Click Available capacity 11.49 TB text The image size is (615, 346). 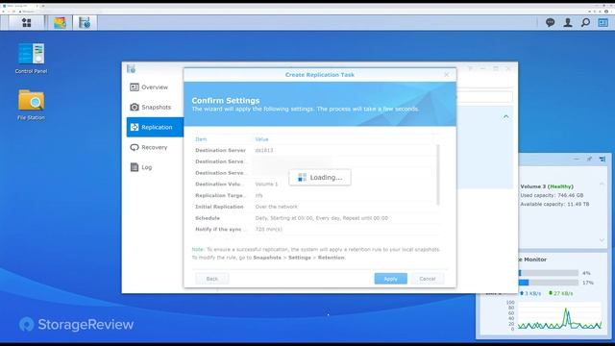click(x=554, y=205)
